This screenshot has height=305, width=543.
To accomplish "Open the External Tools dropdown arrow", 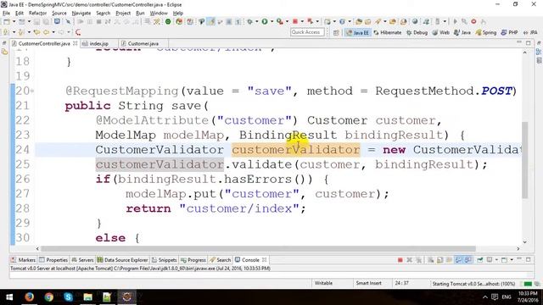I will [x=287, y=21].
